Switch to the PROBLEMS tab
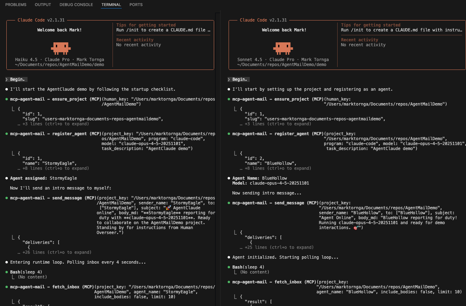The width and height of the screenshot is (466, 306). point(16,5)
